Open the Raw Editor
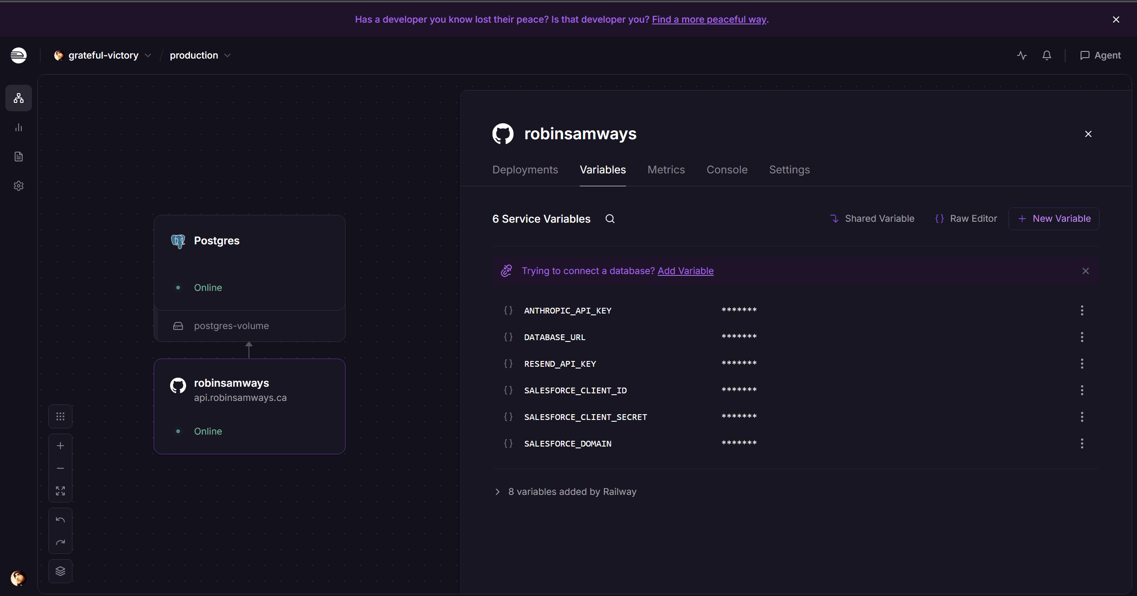This screenshot has width=1137, height=596. [x=966, y=219]
